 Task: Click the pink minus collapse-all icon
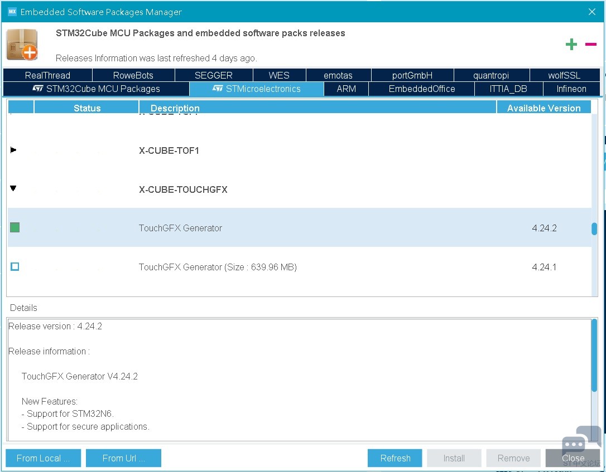click(x=590, y=45)
